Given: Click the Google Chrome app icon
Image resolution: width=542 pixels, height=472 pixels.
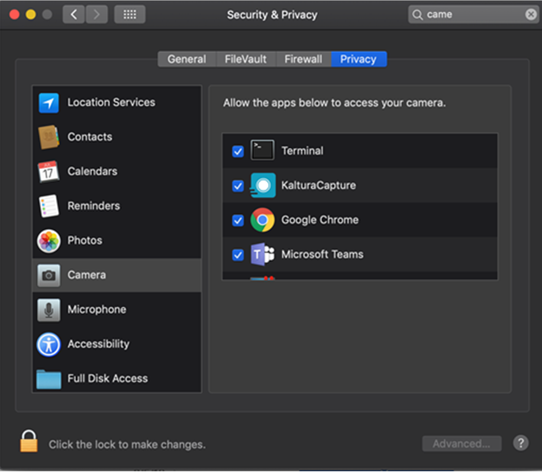Looking at the screenshot, I should point(262,220).
